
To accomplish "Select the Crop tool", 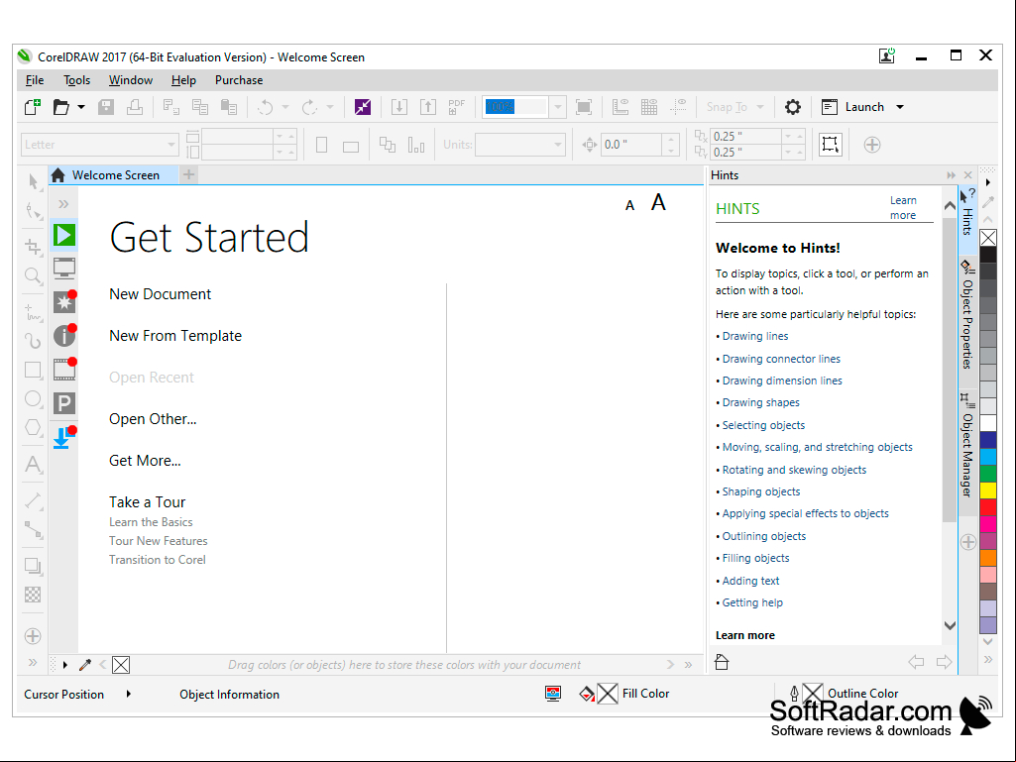I will (33, 246).
